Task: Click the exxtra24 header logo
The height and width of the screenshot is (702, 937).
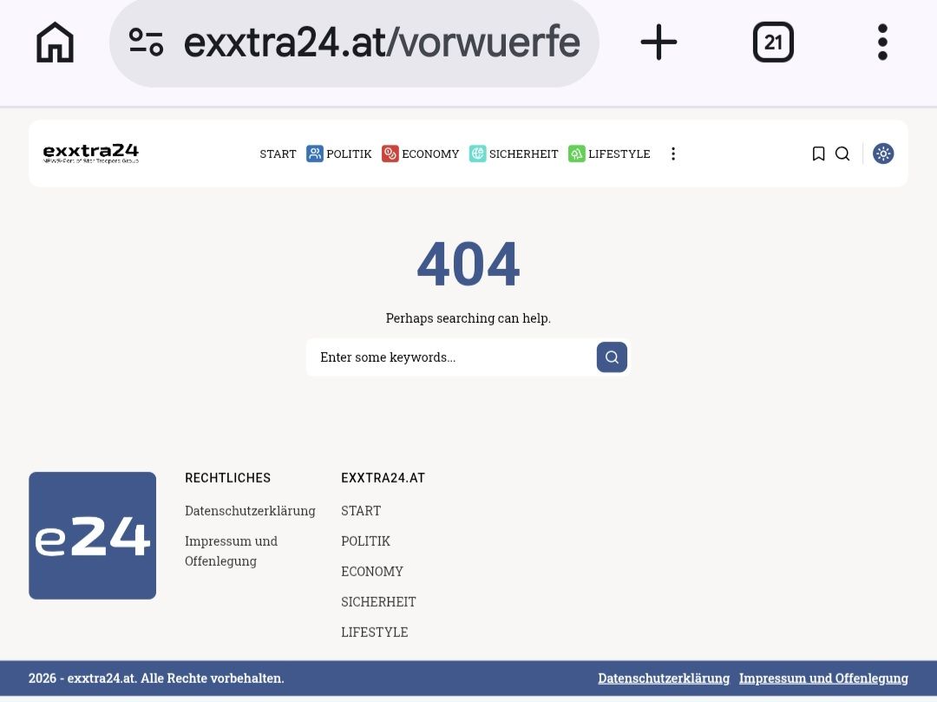Action: [x=91, y=154]
